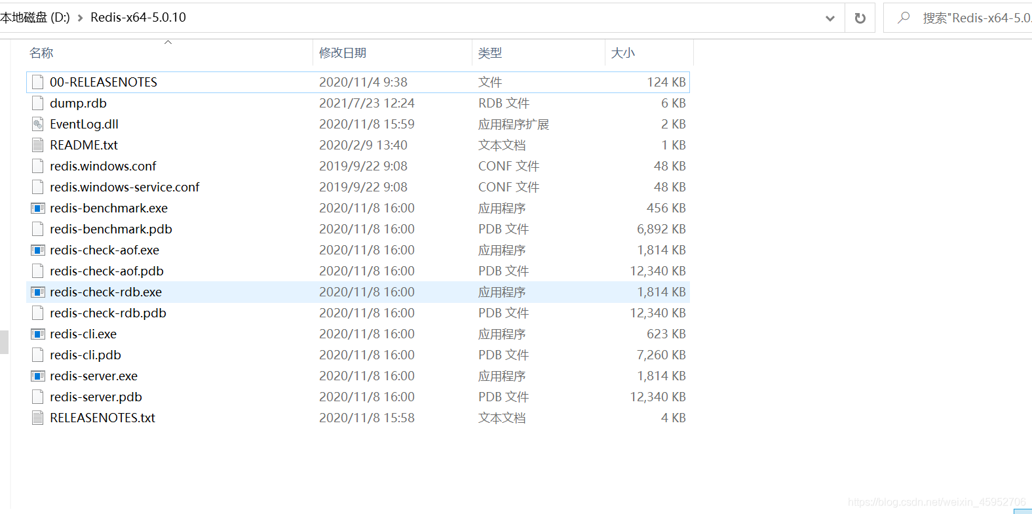The width and height of the screenshot is (1032, 514).
Task: Refresh the folder with the reload button
Action: [x=860, y=18]
